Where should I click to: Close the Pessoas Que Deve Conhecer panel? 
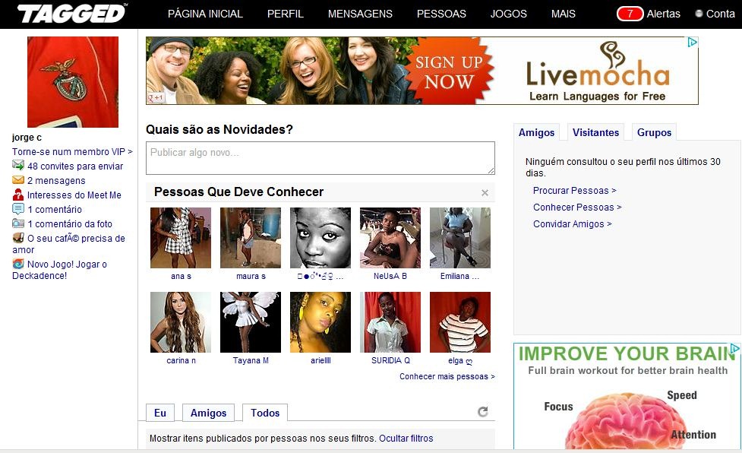point(485,192)
